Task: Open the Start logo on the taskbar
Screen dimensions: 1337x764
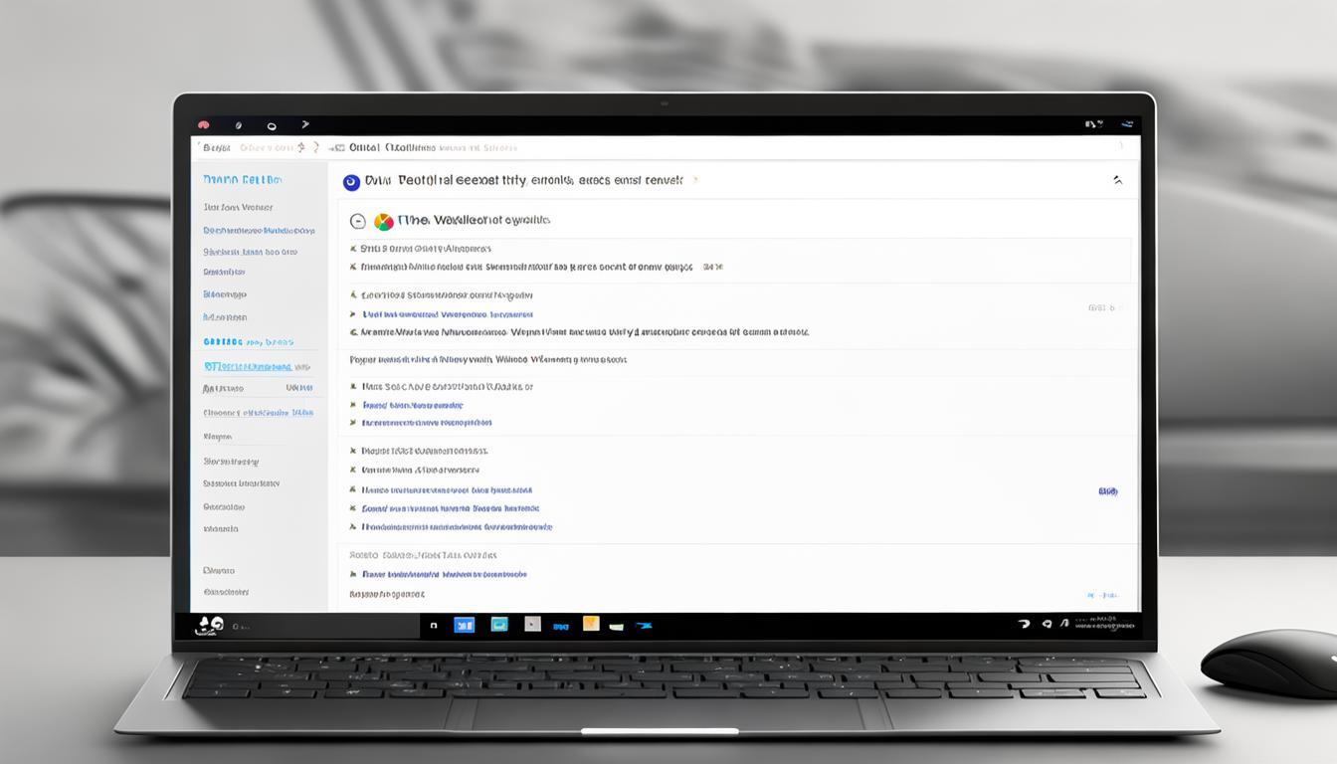Action: coord(210,625)
